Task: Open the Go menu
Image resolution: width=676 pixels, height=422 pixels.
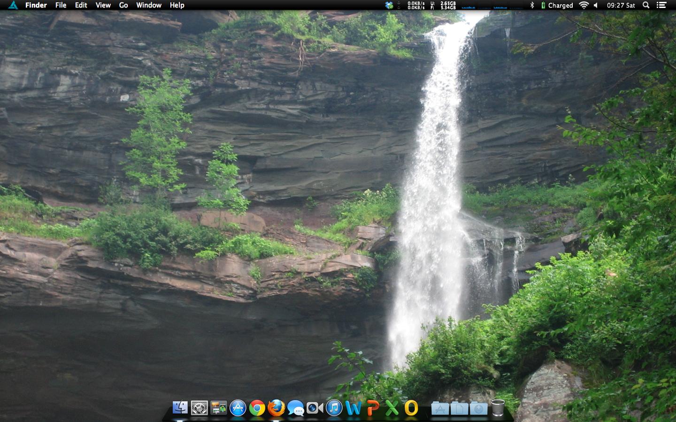Action: [x=123, y=5]
